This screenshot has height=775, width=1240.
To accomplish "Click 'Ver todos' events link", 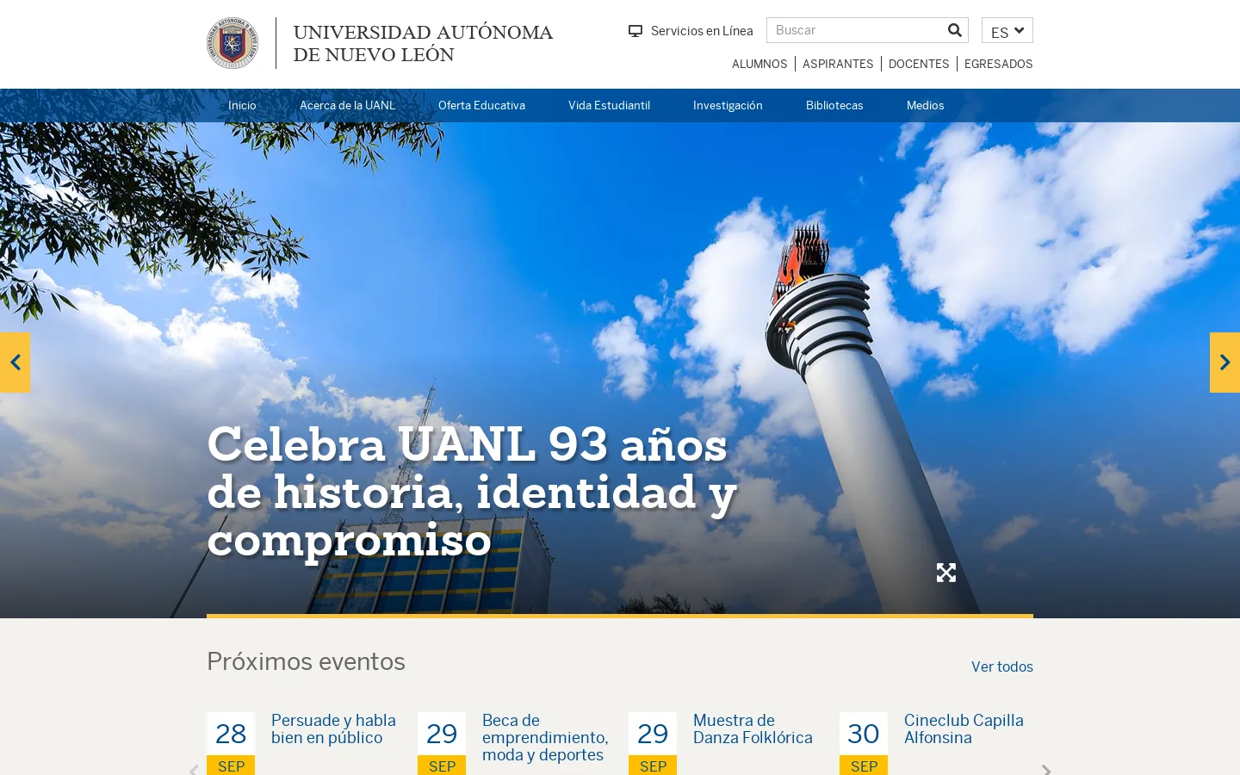I will coord(1002,666).
